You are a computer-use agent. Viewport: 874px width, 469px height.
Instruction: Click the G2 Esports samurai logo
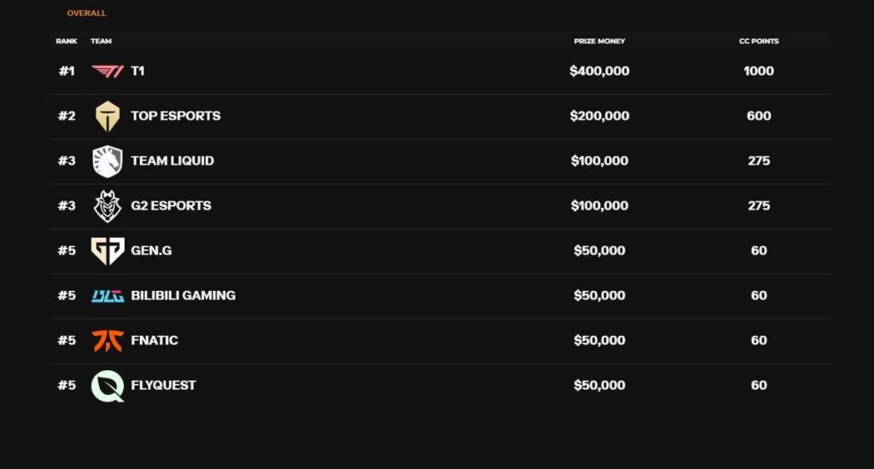(108, 206)
